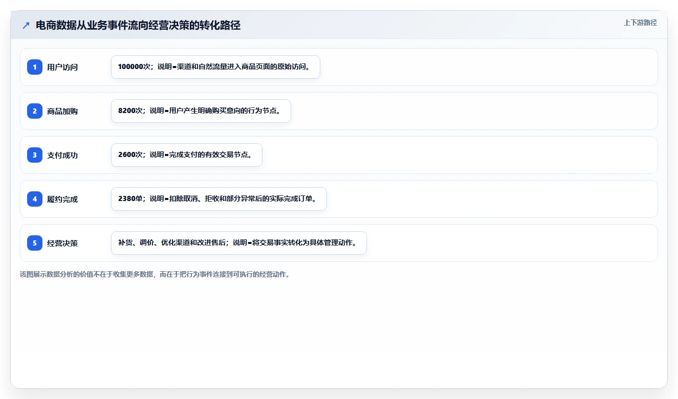Click the footnote starting 该图展示数据分析的价值
This screenshot has width=678, height=399.
point(155,274)
